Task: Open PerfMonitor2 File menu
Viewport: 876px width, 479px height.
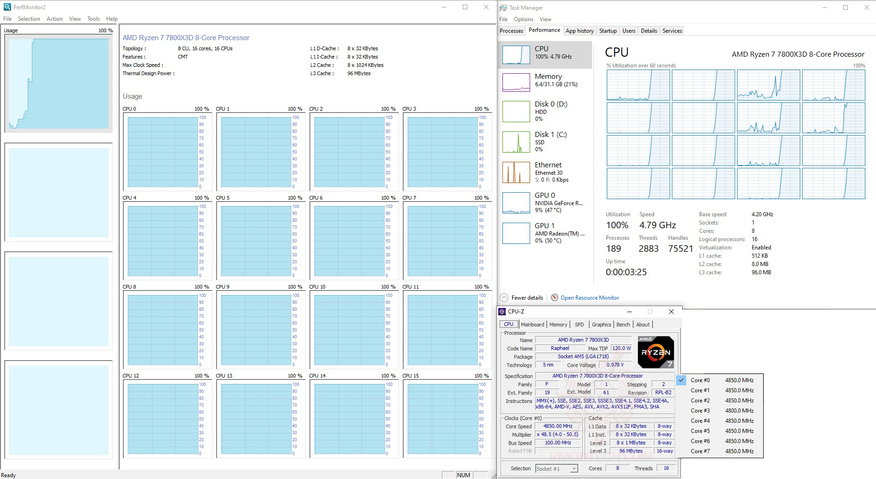Action: pyautogui.click(x=7, y=19)
